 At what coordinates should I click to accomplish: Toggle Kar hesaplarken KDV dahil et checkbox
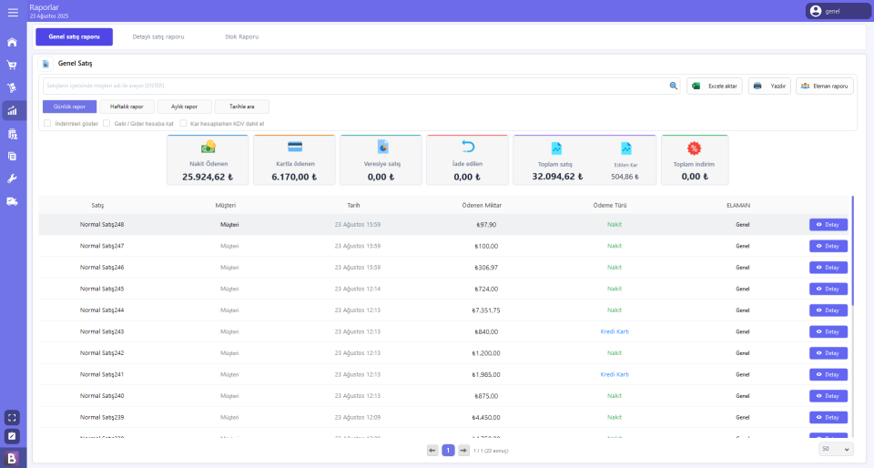183,123
